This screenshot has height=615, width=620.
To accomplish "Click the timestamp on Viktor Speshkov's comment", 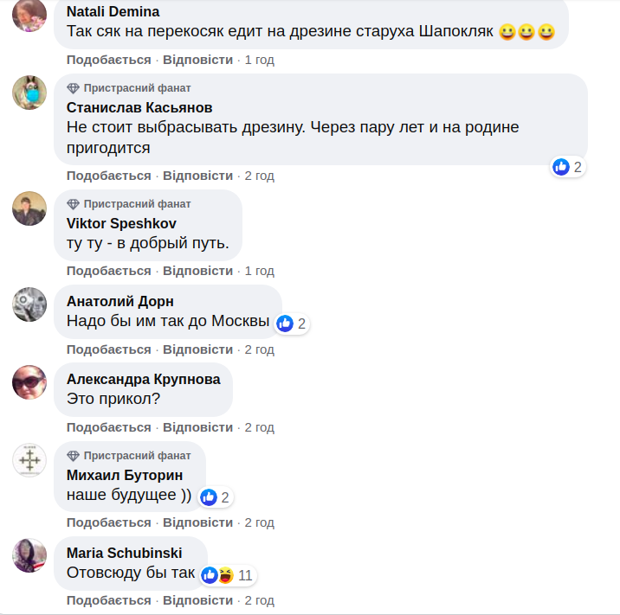I will tap(260, 271).
